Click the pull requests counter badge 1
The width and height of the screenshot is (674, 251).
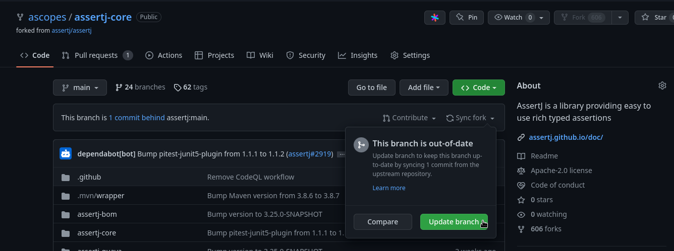[x=128, y=55]
